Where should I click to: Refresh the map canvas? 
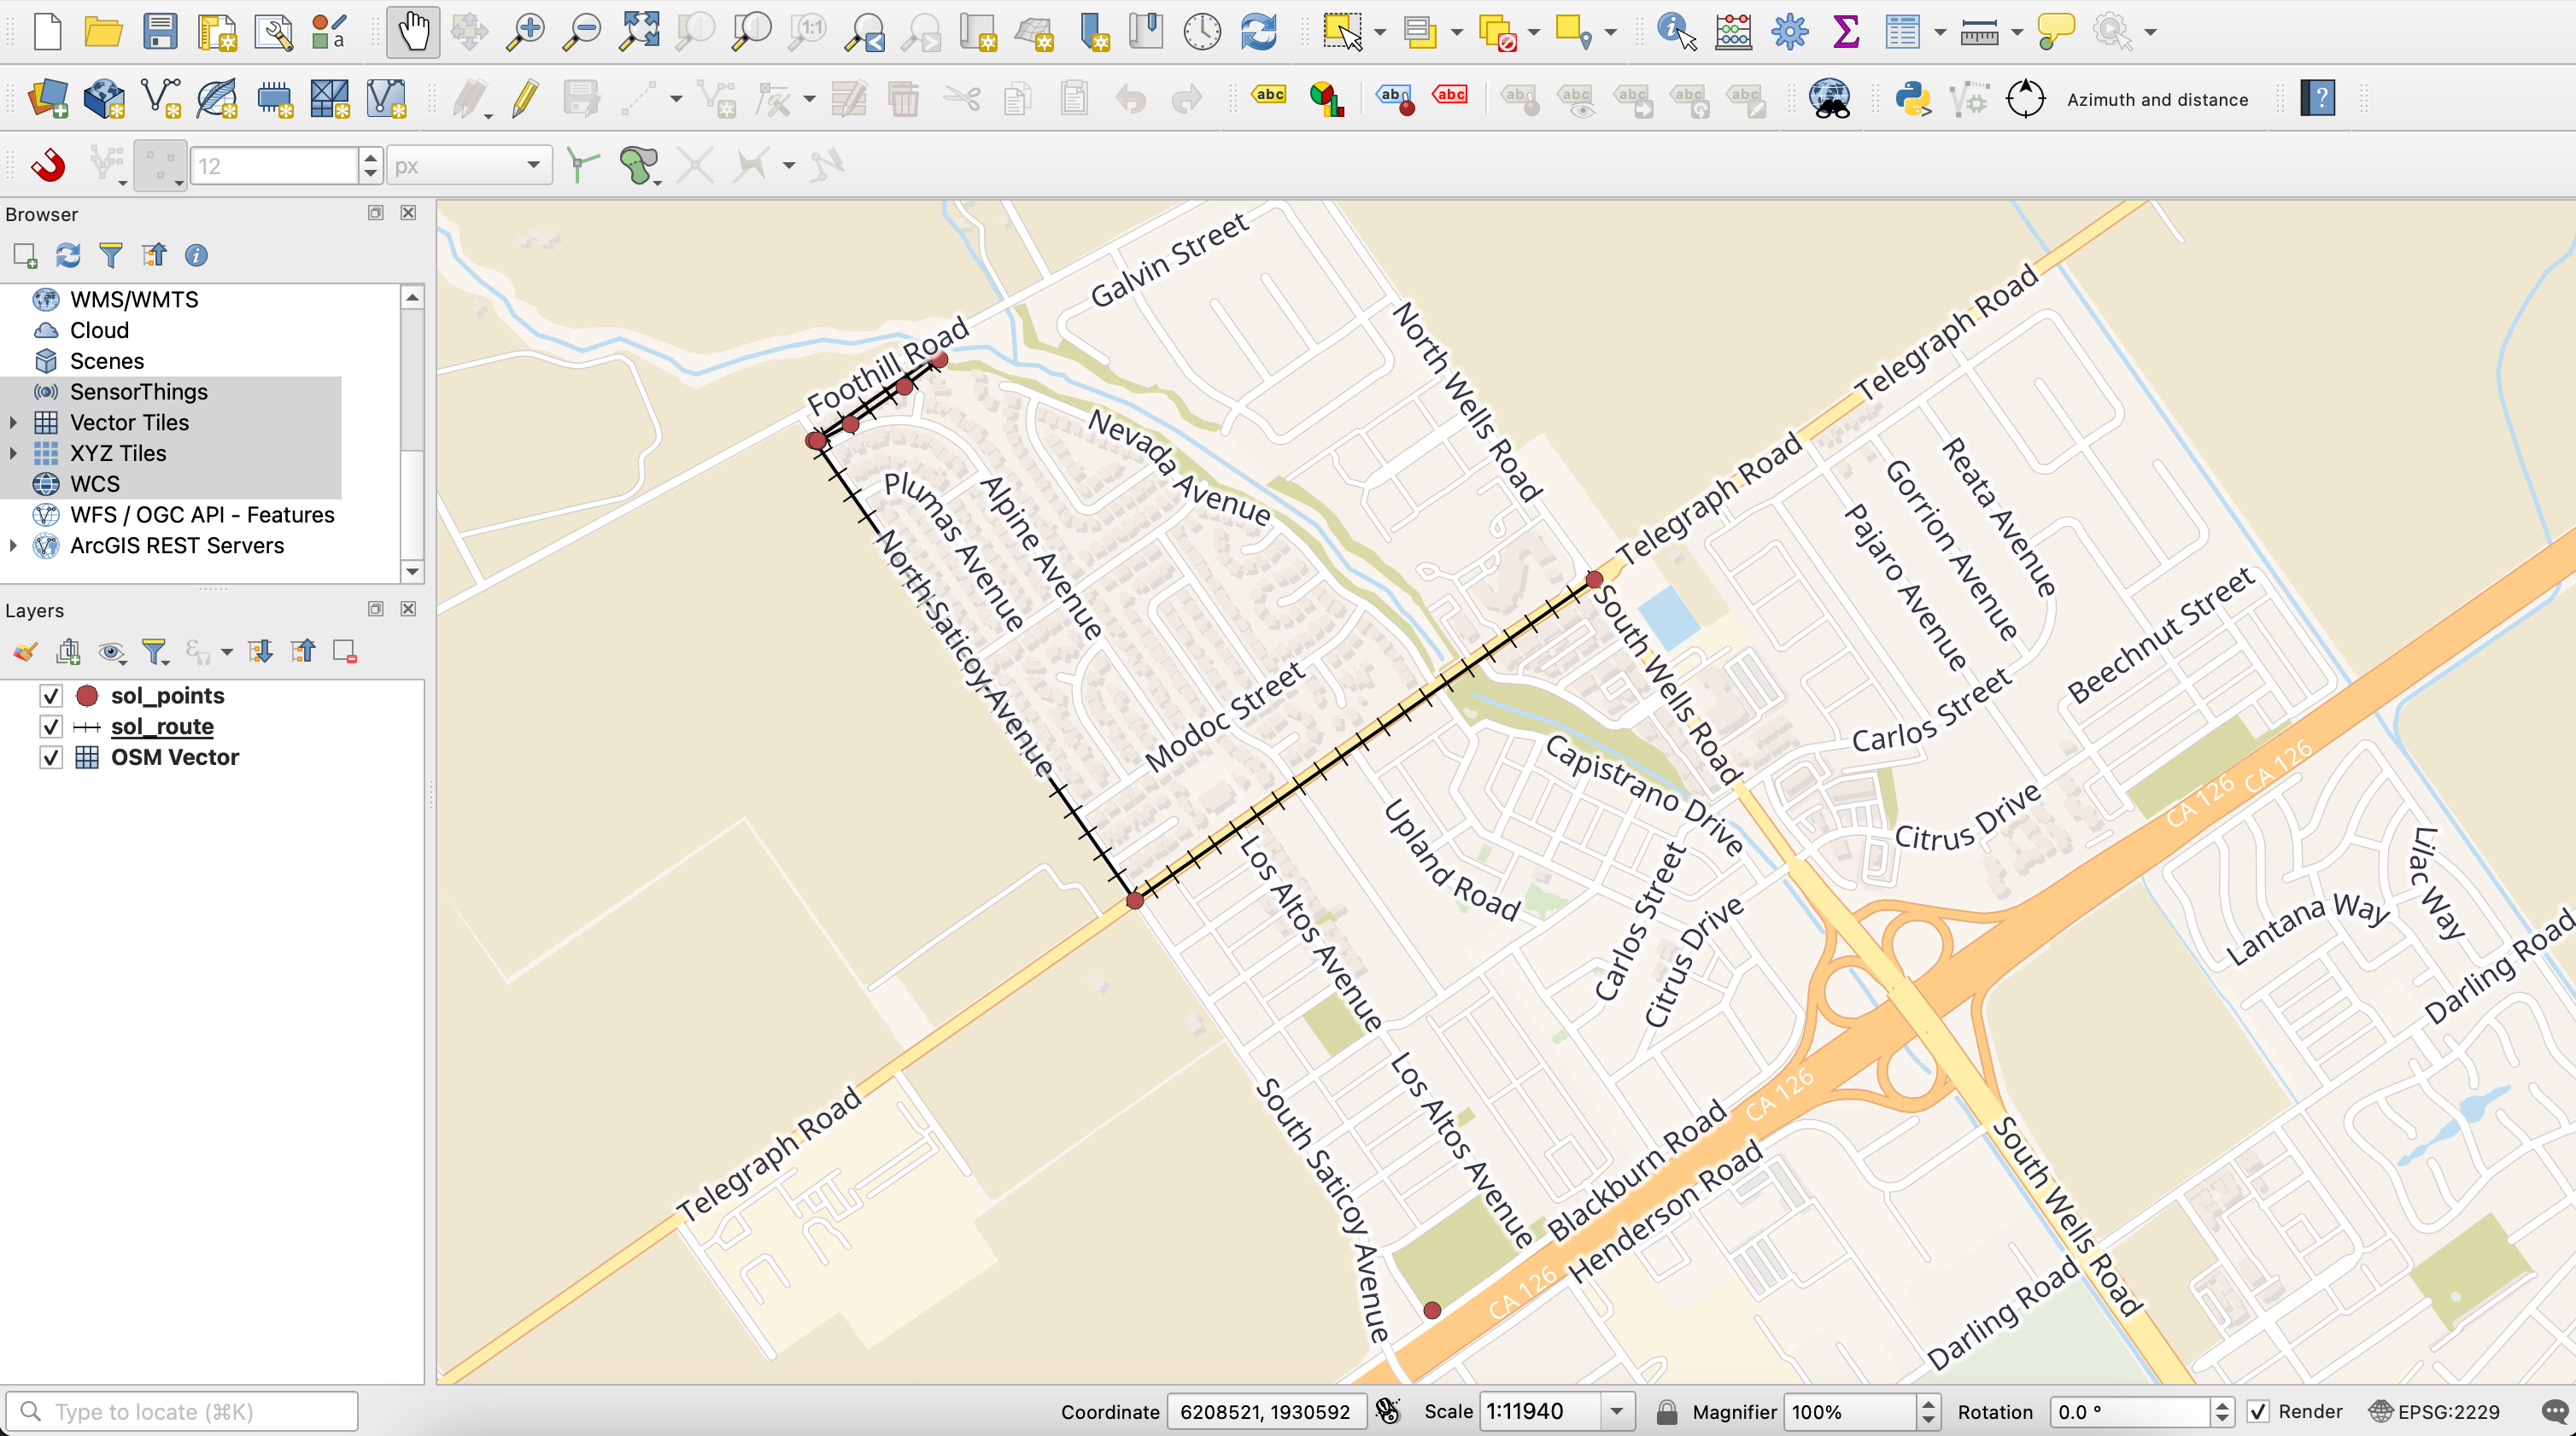click(x=1259, y=32)
